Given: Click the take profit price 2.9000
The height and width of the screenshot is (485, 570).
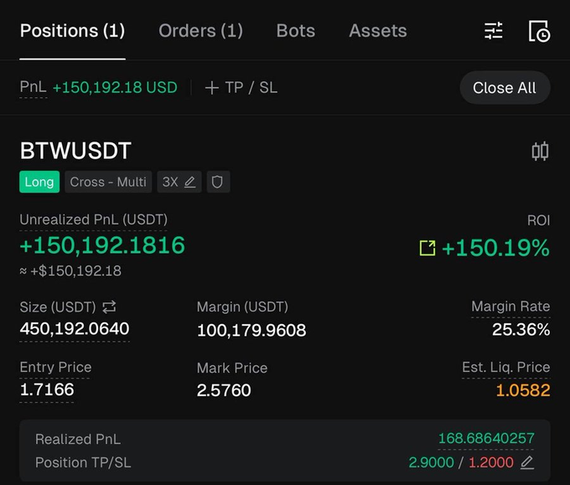Looking at the screenshot, I should 431,462.
